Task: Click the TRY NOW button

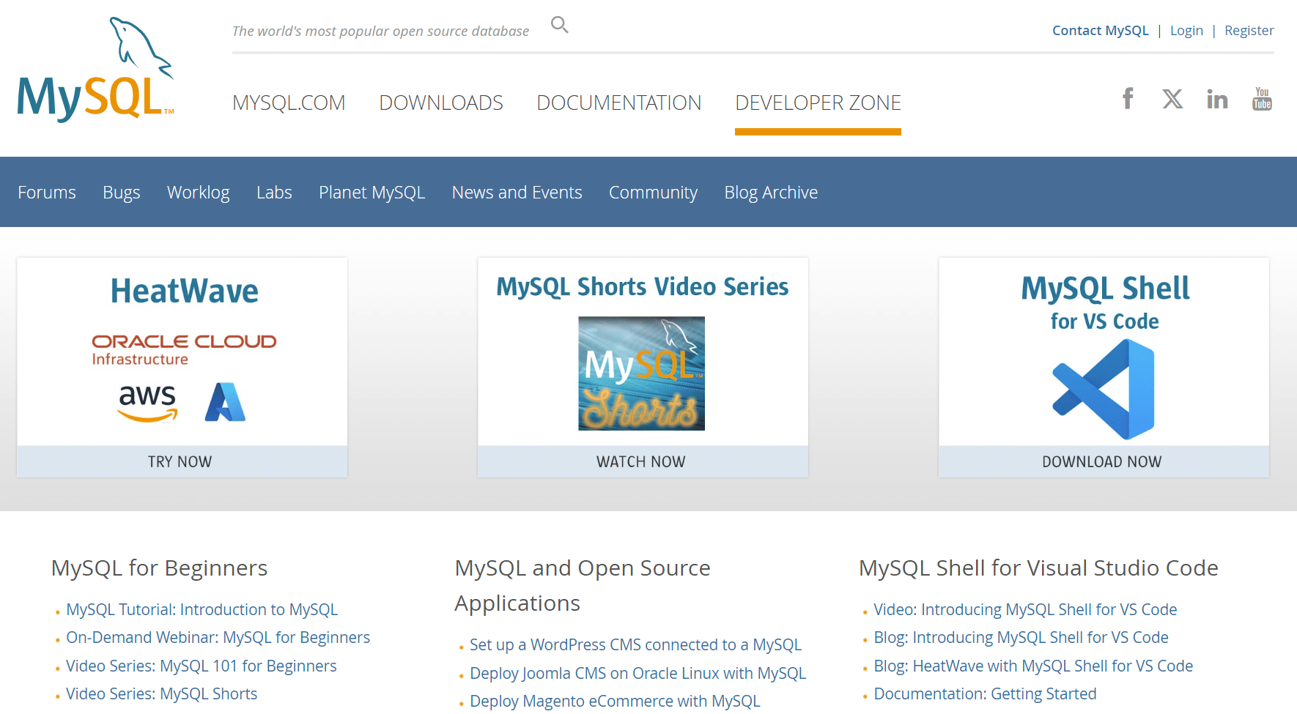Action: point(182,461)
